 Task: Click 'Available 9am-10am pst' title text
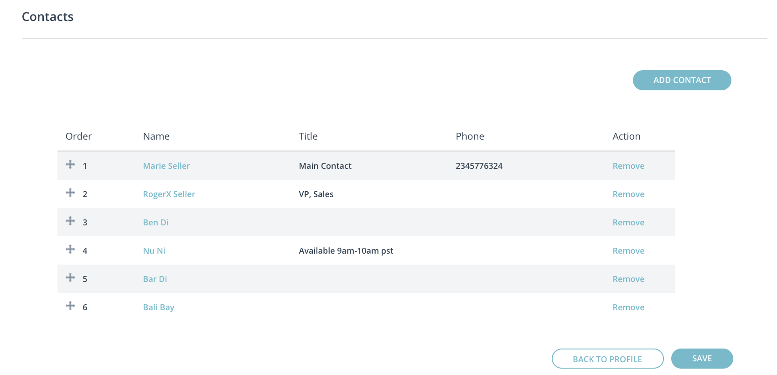click(346, 251)
